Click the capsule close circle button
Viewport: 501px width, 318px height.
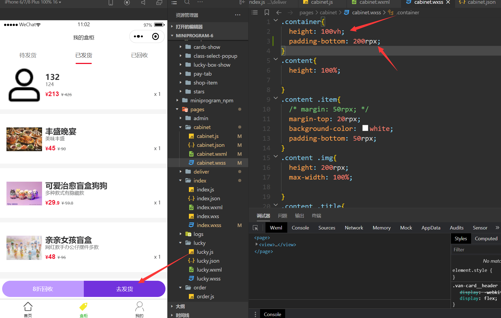tap(156, 36)
